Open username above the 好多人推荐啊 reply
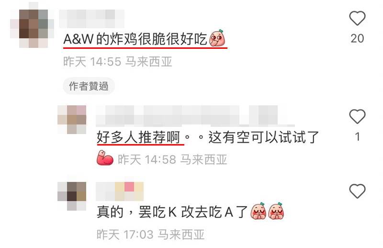 pyautogui.click(x=195, y=116)
